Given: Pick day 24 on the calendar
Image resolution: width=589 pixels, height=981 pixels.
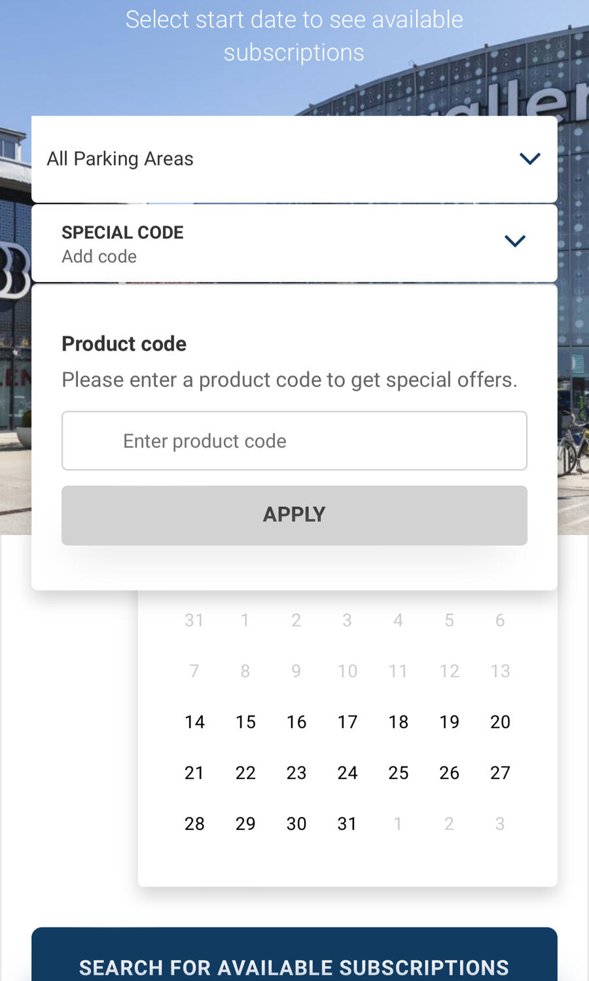Looking at the screenshot, I should tap(348, 773).
